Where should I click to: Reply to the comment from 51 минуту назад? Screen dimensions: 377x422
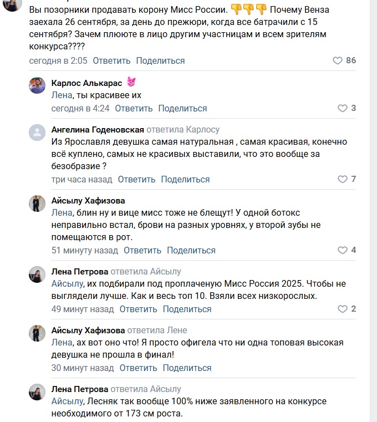tap(142, 251)
